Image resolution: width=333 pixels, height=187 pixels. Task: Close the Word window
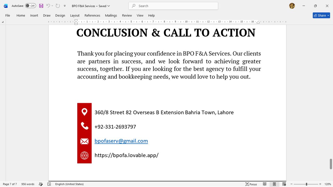327,6
